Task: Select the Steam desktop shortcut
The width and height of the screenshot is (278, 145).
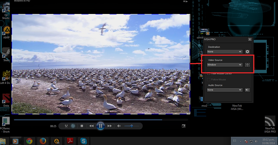Action: (6, 55)
